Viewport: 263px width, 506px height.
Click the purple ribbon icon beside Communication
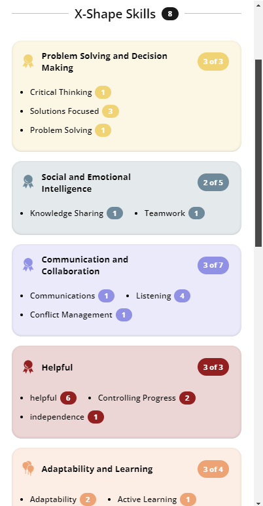pos(28,264)
